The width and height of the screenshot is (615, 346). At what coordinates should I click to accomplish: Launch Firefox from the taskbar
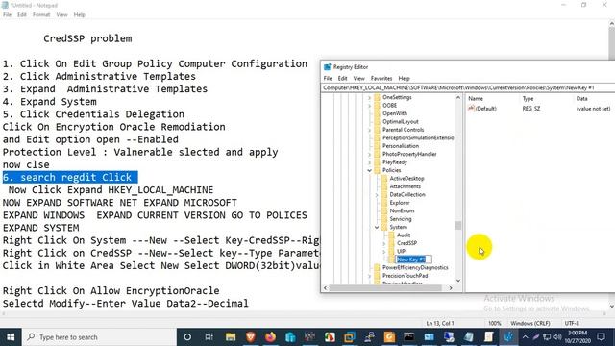[x=270, y=337]
